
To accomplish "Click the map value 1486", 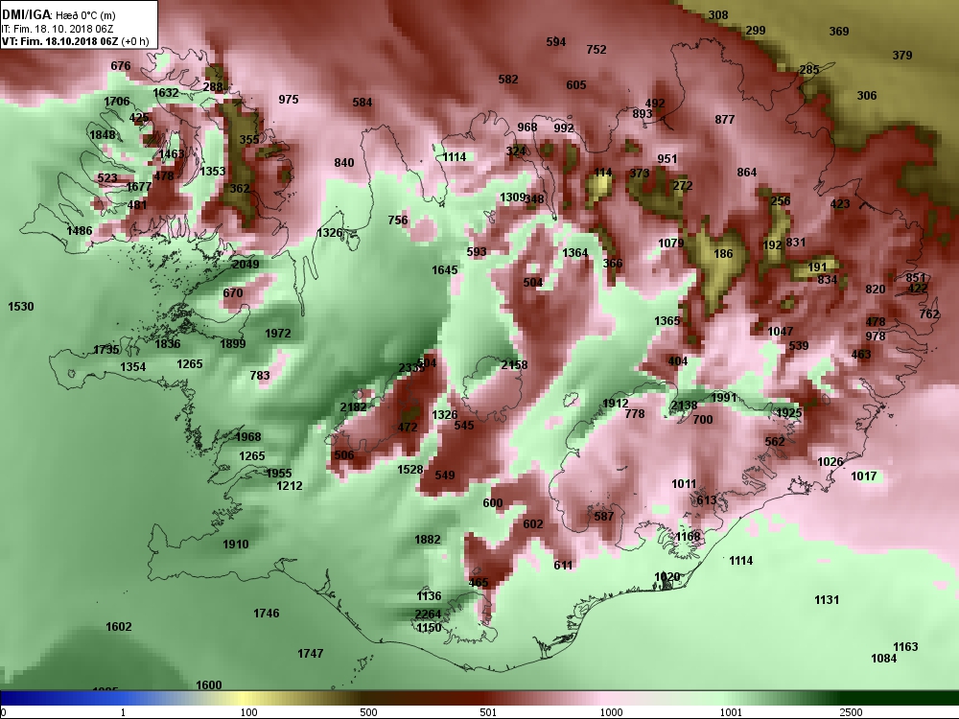I will pos(80,231).
